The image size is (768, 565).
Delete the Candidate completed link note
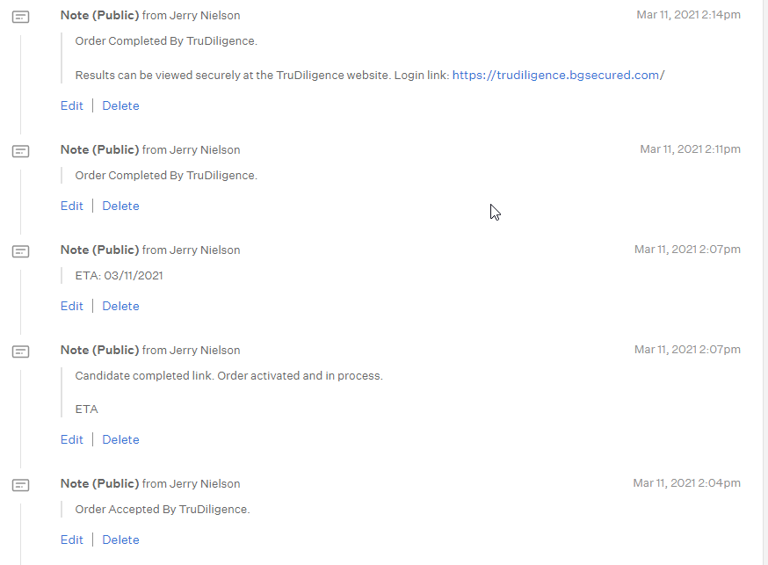tap(120, 439)
